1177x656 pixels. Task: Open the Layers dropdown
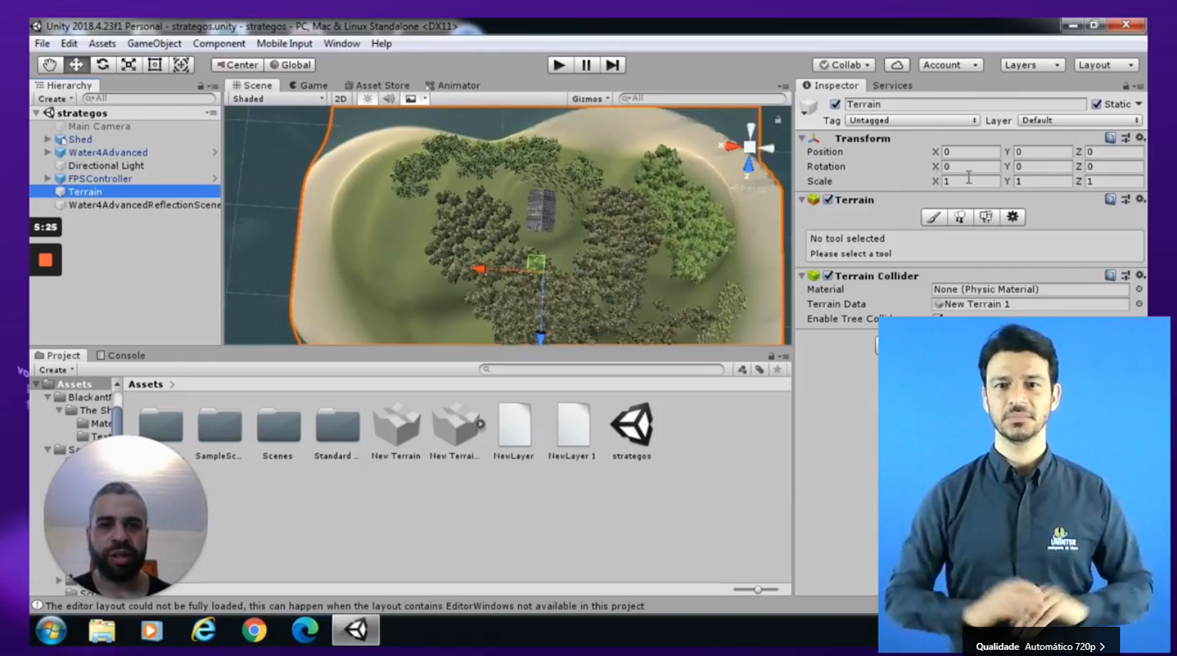[1032, 65]
